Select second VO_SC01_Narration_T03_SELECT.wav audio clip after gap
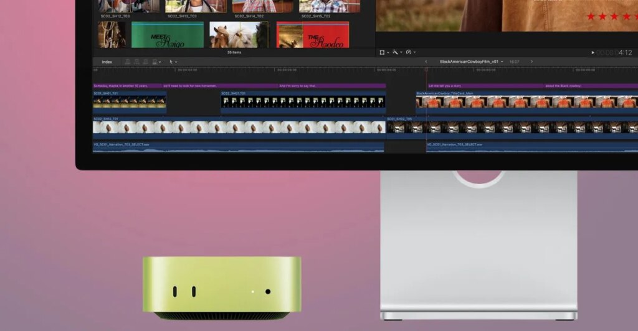Viewport: 638px width, 331px height. (532, 147)
